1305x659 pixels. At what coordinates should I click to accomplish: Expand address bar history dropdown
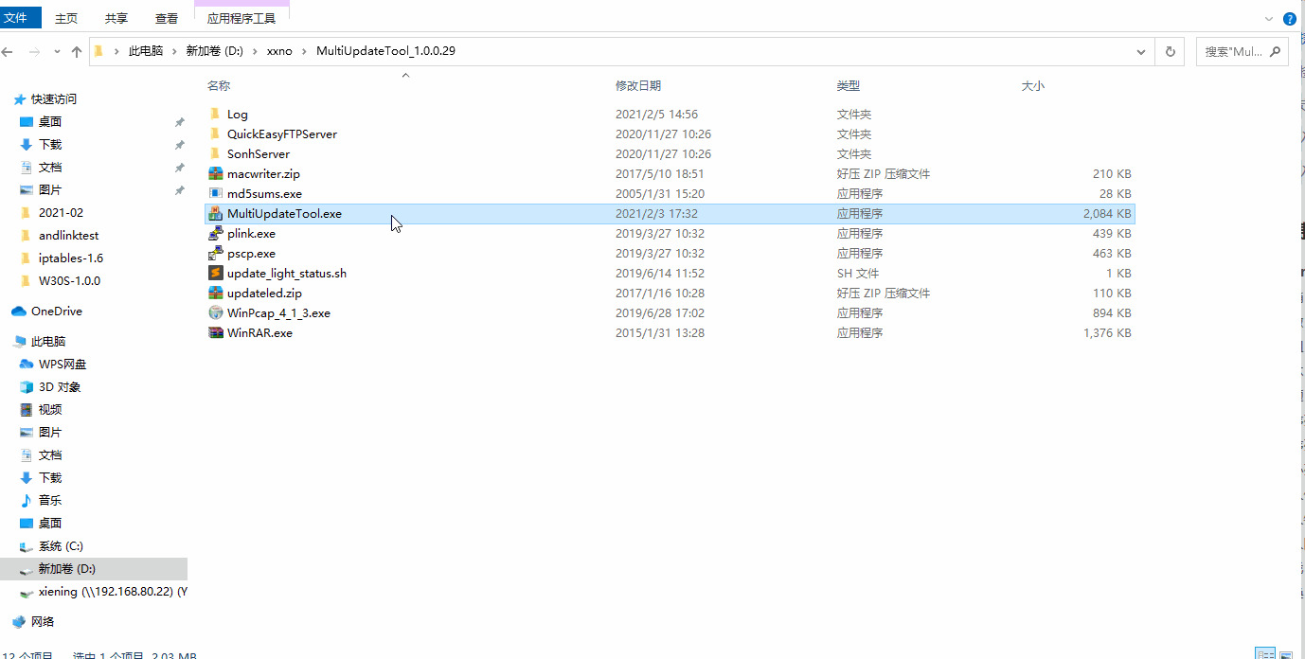pos(1143,52)
